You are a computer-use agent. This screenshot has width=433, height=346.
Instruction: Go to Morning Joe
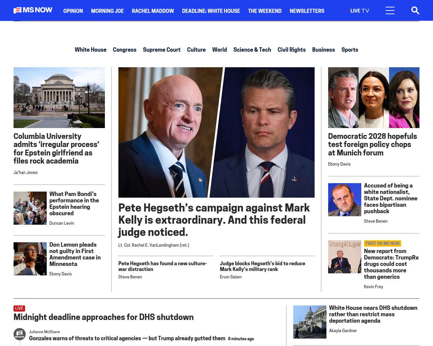tap(107, 11)
